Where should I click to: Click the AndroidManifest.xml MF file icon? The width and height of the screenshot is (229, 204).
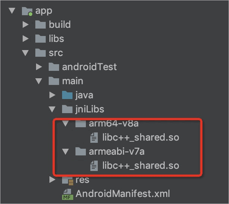(x=68, y=194)
